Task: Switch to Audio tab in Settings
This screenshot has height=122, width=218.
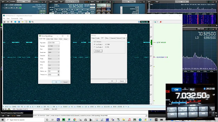Action: (98, 38)
